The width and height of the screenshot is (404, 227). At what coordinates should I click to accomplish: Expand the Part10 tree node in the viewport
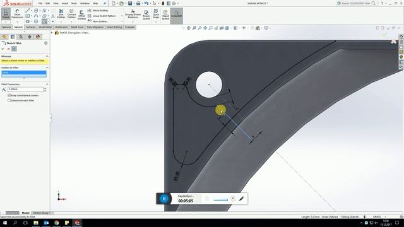tap(52, 33)
